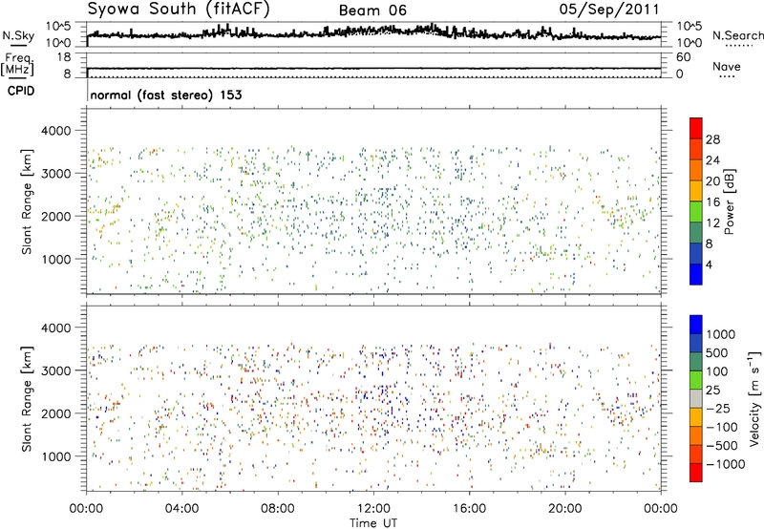The height and width of the screenshot is (529, 764).
Task: Click the "28" power color bar label
Action: click(712, 139)
